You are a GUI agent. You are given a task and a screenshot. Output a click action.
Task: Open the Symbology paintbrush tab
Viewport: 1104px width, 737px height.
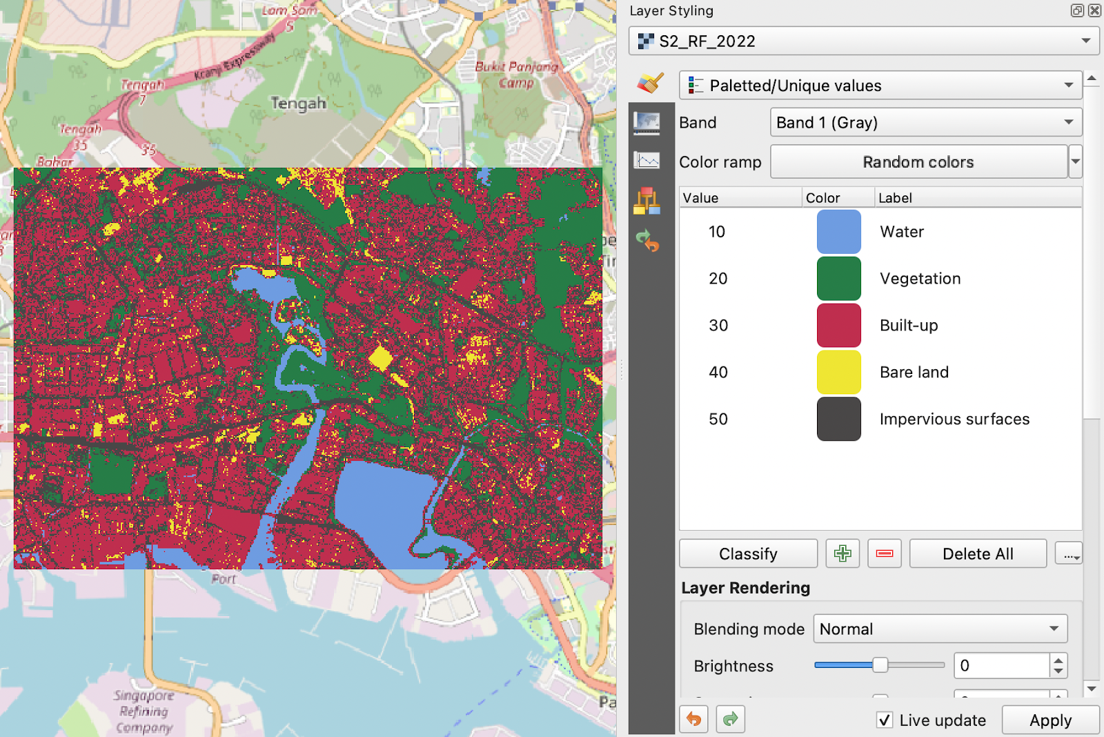tap(650, 83)
